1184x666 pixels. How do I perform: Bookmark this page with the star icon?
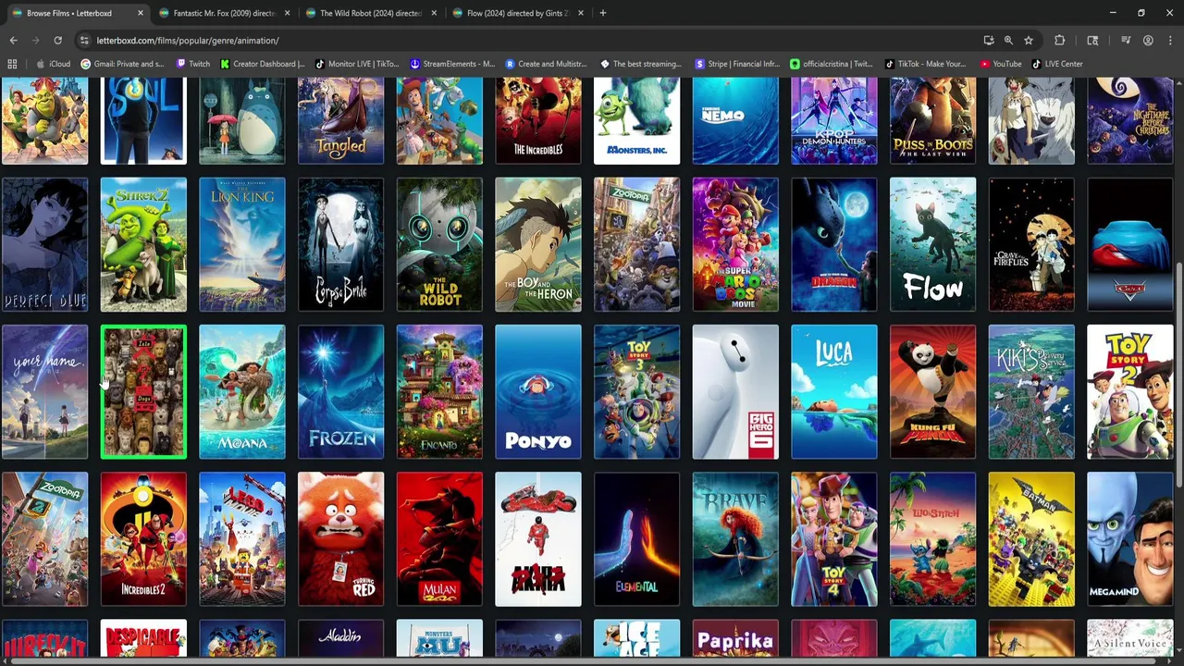tap(1028, 41)
